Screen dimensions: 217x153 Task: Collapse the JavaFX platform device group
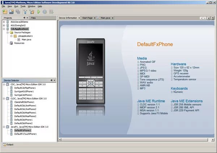4,127
